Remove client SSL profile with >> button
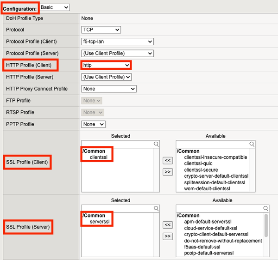The height and width of the screenshot is (260, 278). [x=168, y=172]
